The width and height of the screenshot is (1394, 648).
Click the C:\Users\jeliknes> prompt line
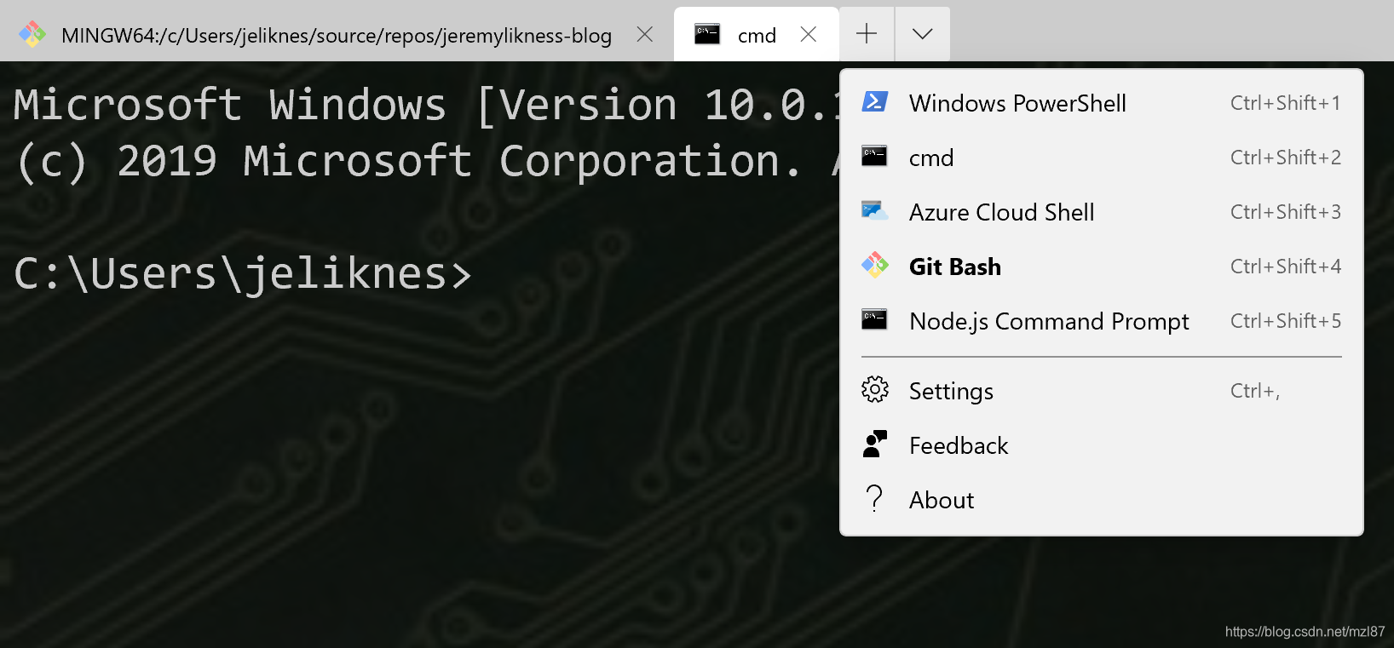click(243, 274)
